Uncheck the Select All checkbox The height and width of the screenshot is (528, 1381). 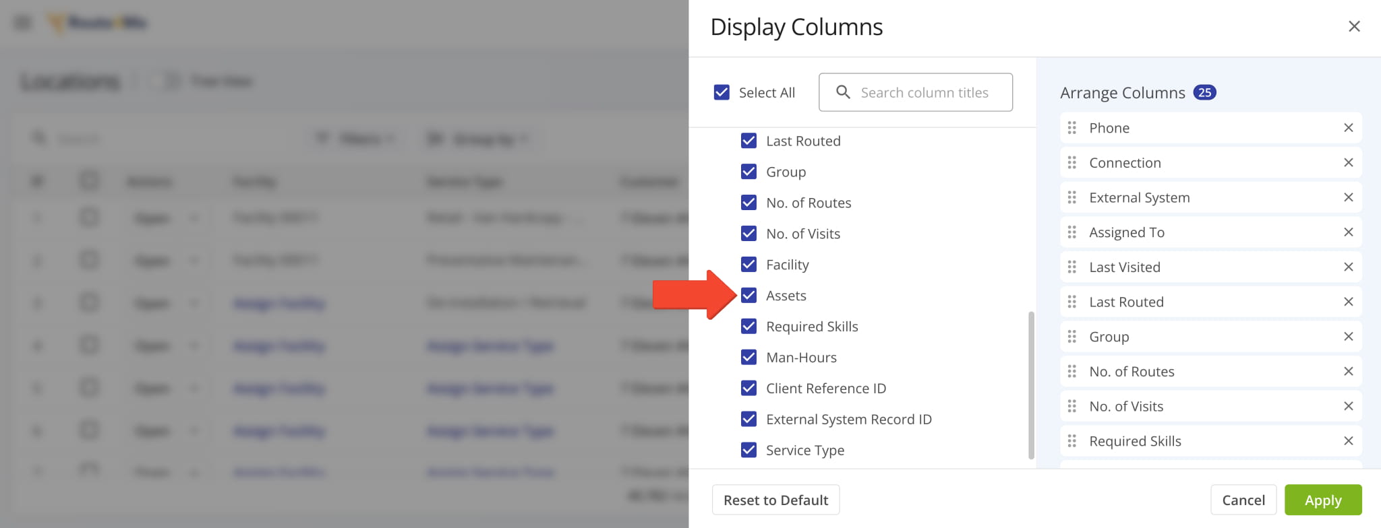click(722, 92)
